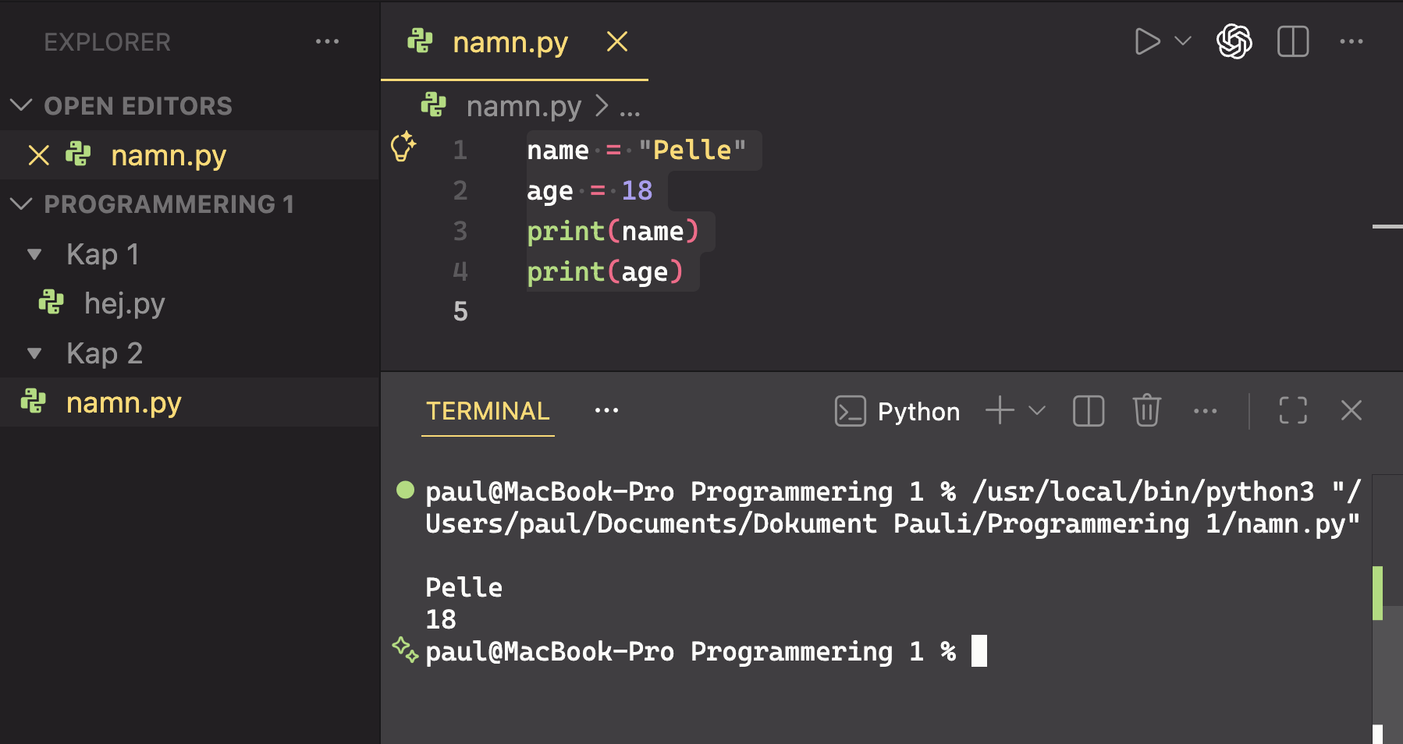Close the terminal panel

click(1351, 410)
